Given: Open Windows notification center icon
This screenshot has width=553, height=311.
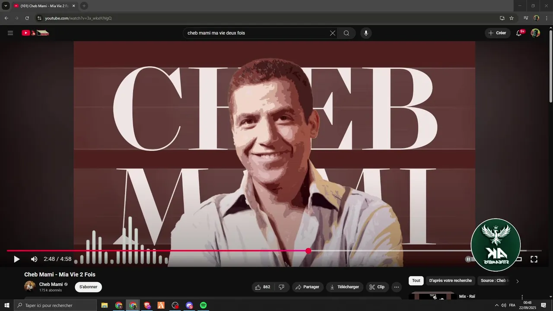Looking at the screenshot, I should (543, 305).
